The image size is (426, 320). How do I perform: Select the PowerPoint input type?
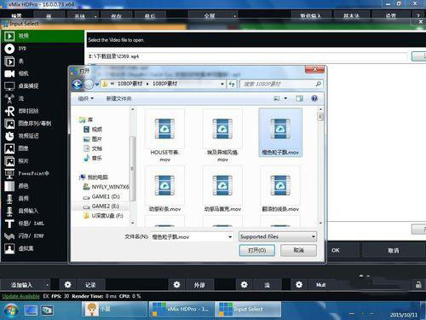click(35, 173)
